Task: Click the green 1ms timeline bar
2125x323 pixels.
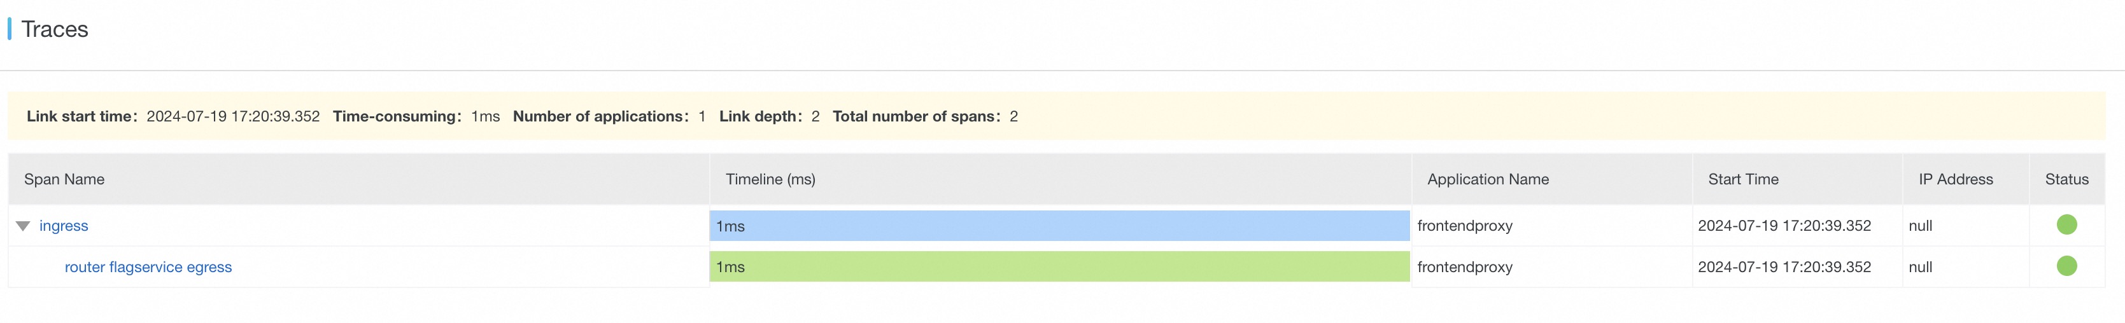Action: point(1059,267)
